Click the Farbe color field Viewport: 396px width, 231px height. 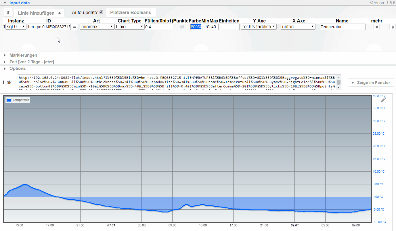[195, 27]
